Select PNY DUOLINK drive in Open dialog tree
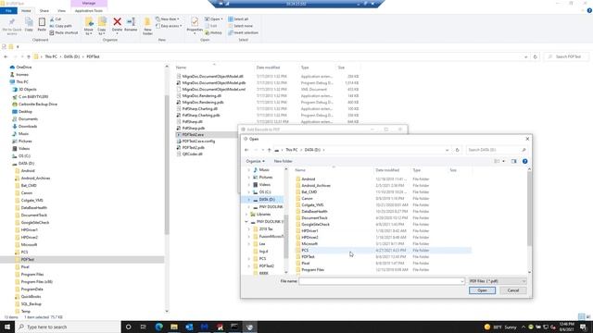Viewport: 593px width, 333px height. [271, 207]
